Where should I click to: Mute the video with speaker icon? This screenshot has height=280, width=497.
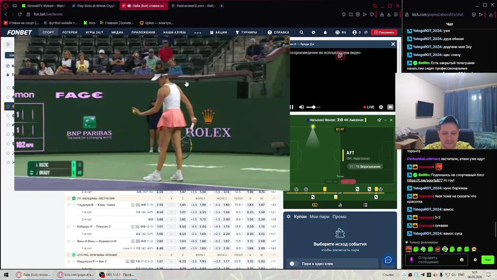click(302, 107)
